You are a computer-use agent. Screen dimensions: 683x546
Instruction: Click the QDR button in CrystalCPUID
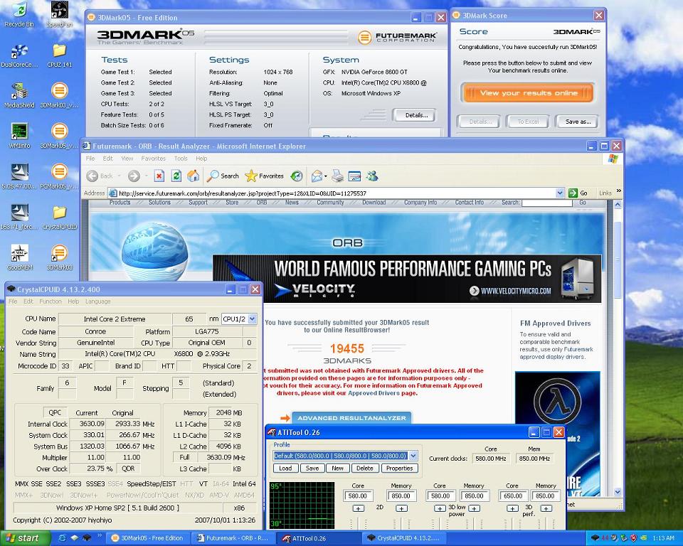[x=128, y=469]
